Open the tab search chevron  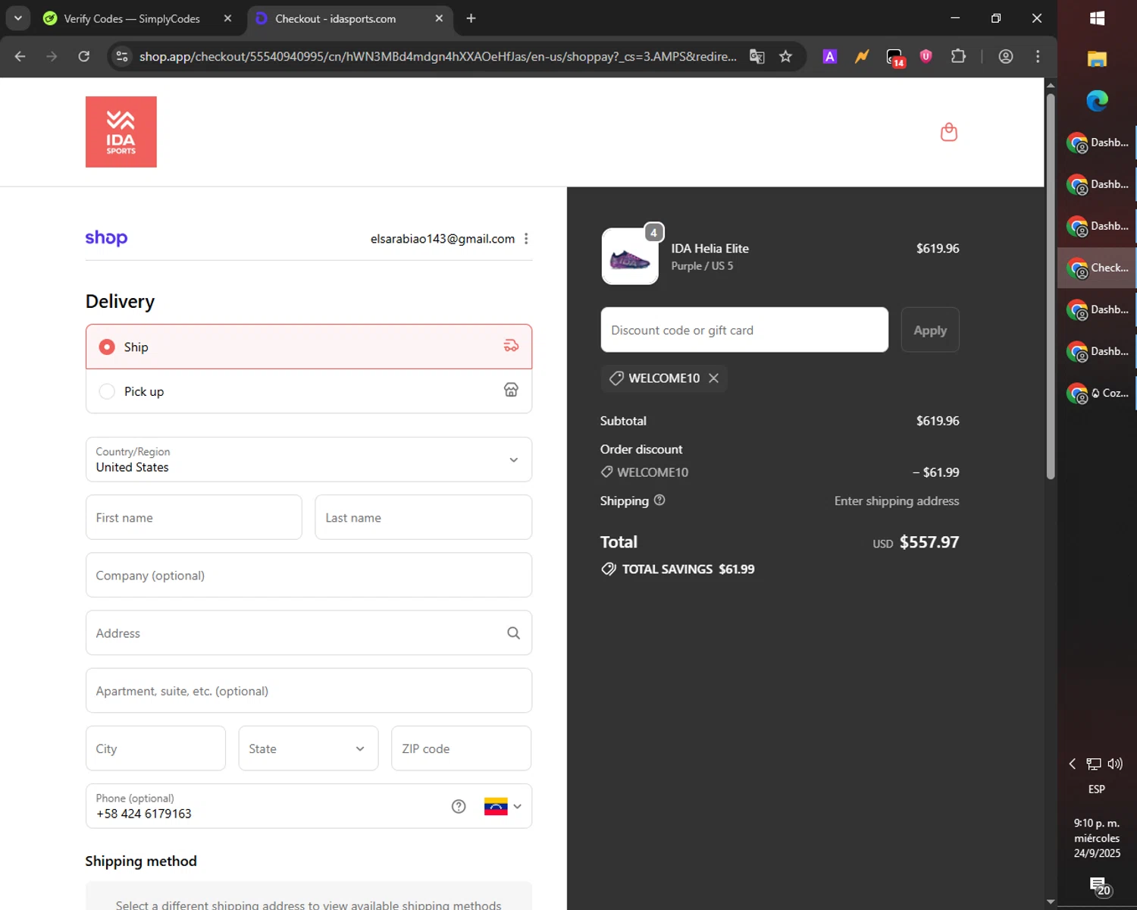(17, 18)
